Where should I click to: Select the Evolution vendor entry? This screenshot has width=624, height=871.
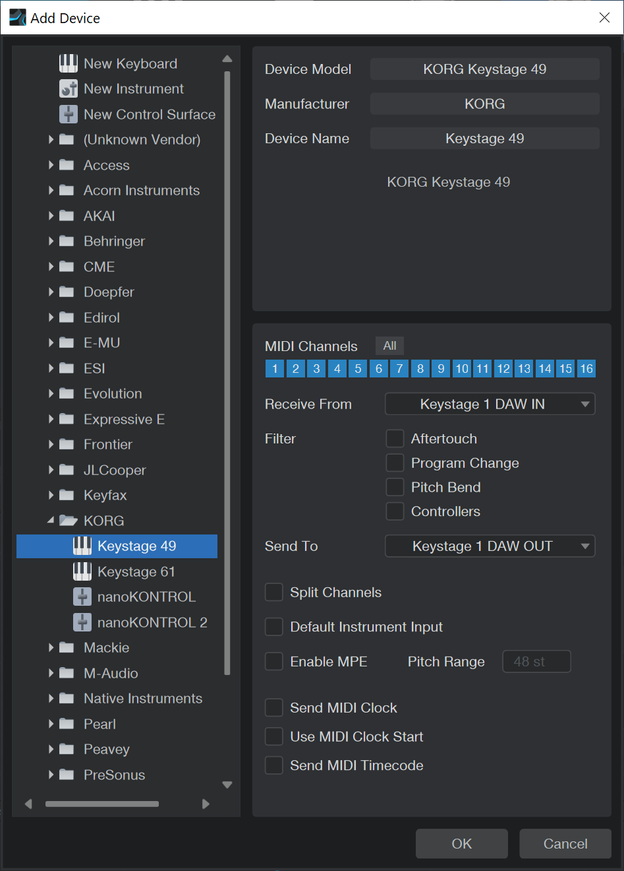[x=113, y=393]
